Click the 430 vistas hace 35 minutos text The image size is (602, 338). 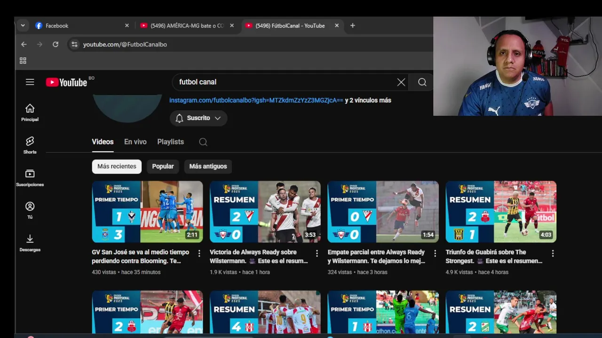126,272
